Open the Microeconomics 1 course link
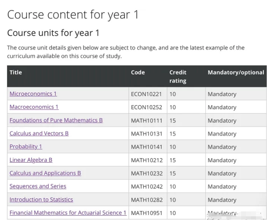Image resolution: width=267 pixels, height=220 pixels. point(33,94)
